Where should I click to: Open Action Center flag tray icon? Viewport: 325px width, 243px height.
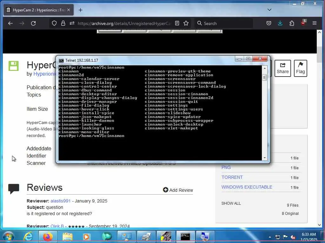[285, 237]
